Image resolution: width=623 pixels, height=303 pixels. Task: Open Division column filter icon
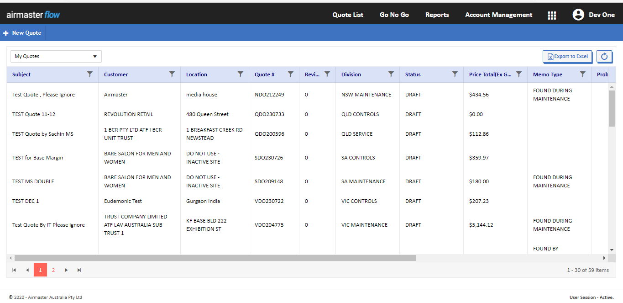click(x=391, y=74)
